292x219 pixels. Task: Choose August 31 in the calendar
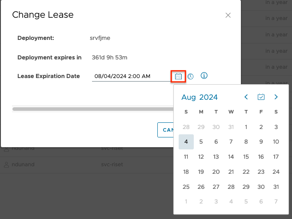(x=276, y=187)
